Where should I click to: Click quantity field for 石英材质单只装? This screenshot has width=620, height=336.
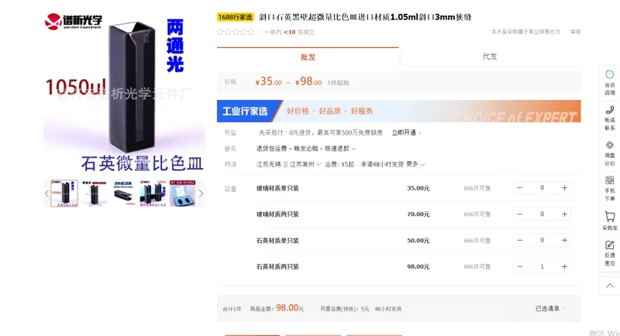click(x=542, y=240)
